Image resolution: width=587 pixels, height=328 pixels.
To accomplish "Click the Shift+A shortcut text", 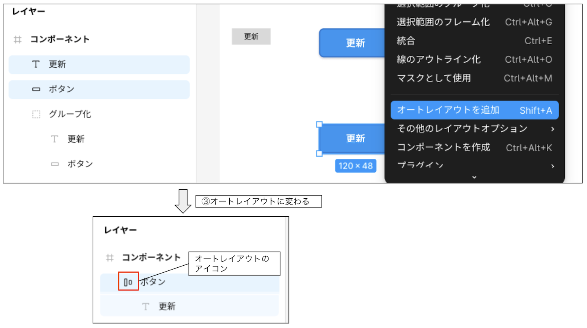I will click(536, 111).
